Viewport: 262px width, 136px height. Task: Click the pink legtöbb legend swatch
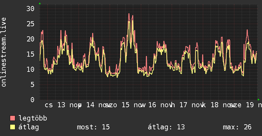click(x=12, y=118)
